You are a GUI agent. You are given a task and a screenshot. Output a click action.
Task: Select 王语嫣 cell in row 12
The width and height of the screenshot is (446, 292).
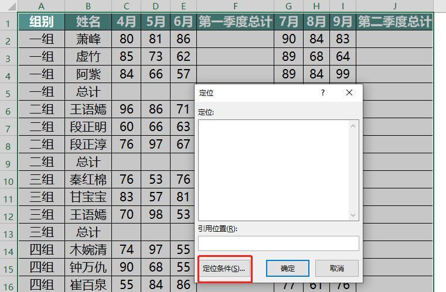point(88,214)
